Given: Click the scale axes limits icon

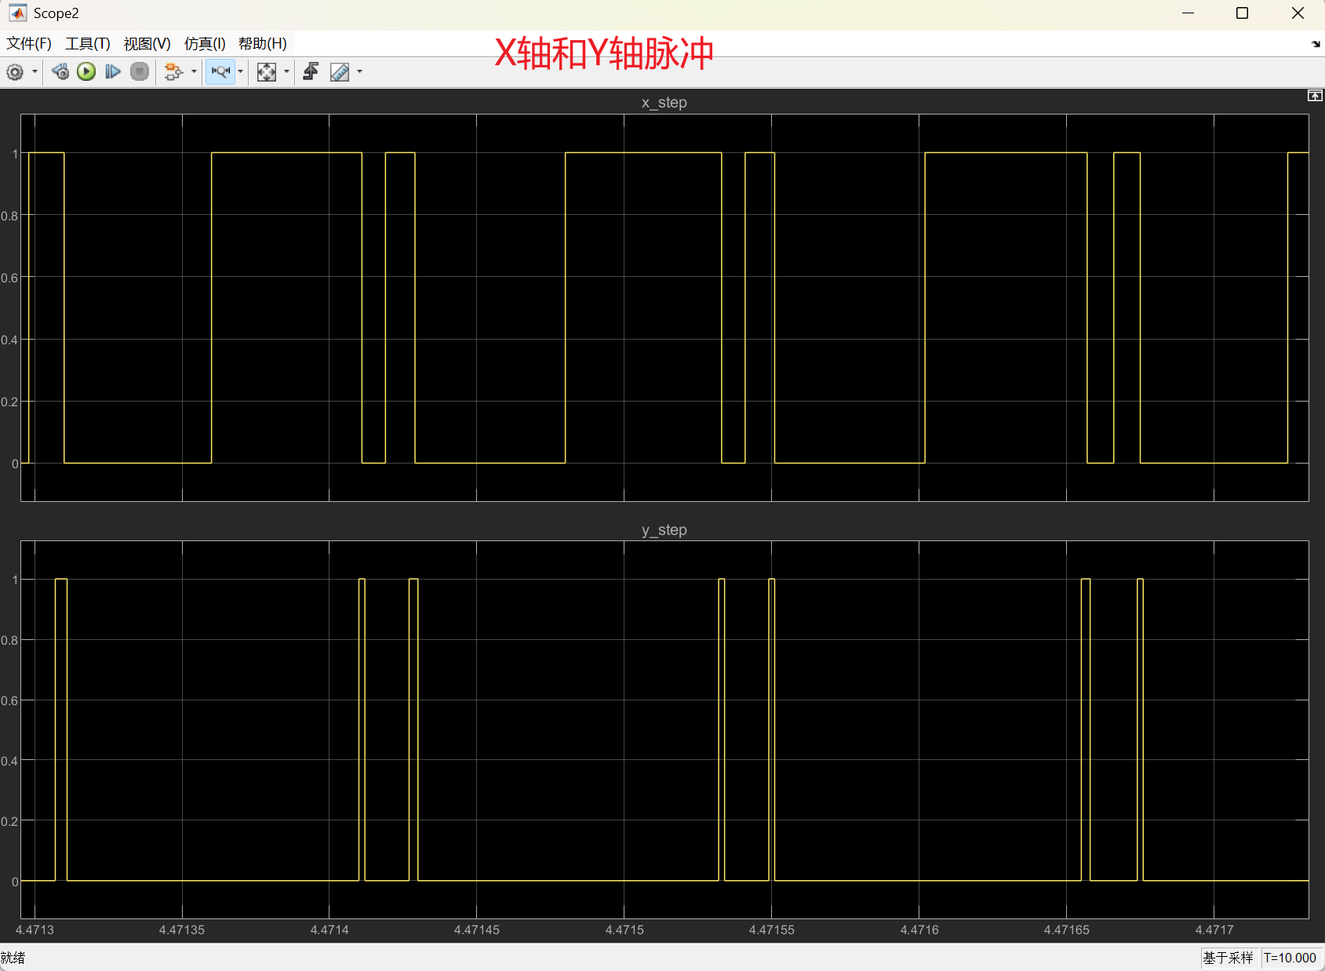Looking at the screenshot, I should 267,72.
